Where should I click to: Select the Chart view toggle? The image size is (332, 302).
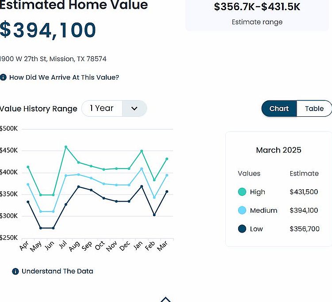click(x=279, y=108)
